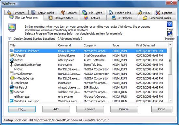Viewport: 179px width, 125px height.
Task: Click the BillP Studios company cell
Action: tap(91, 87)
